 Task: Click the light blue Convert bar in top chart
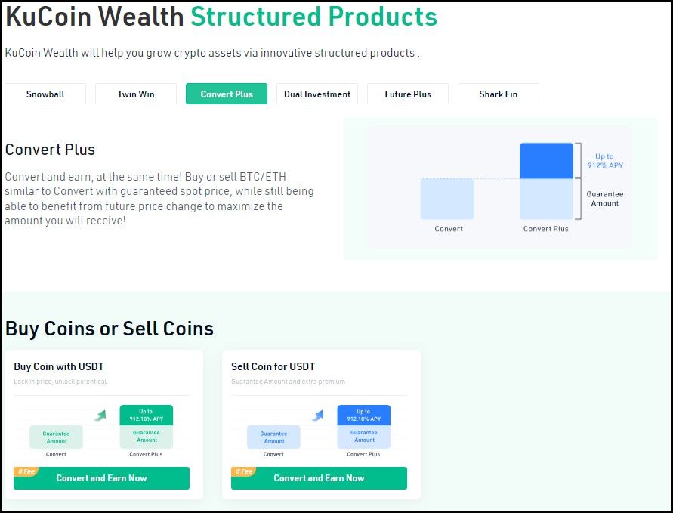(446, 199)
